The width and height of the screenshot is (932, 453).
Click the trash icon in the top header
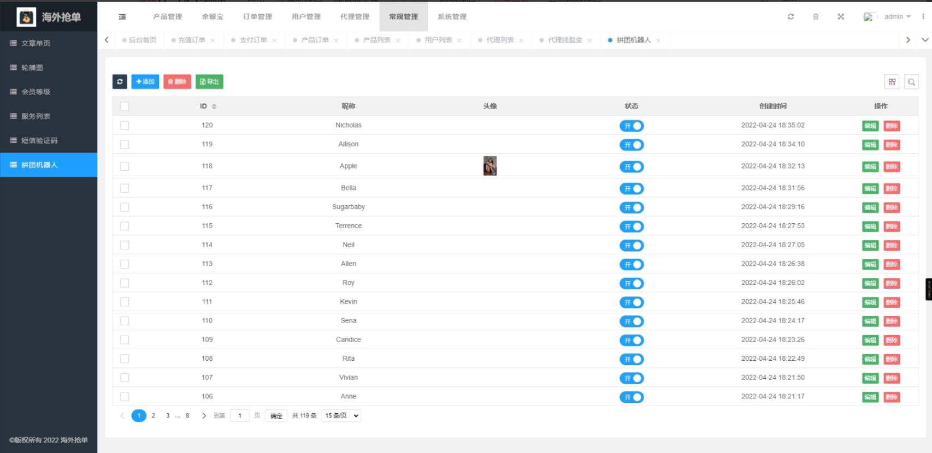click(x=816, y=17)
